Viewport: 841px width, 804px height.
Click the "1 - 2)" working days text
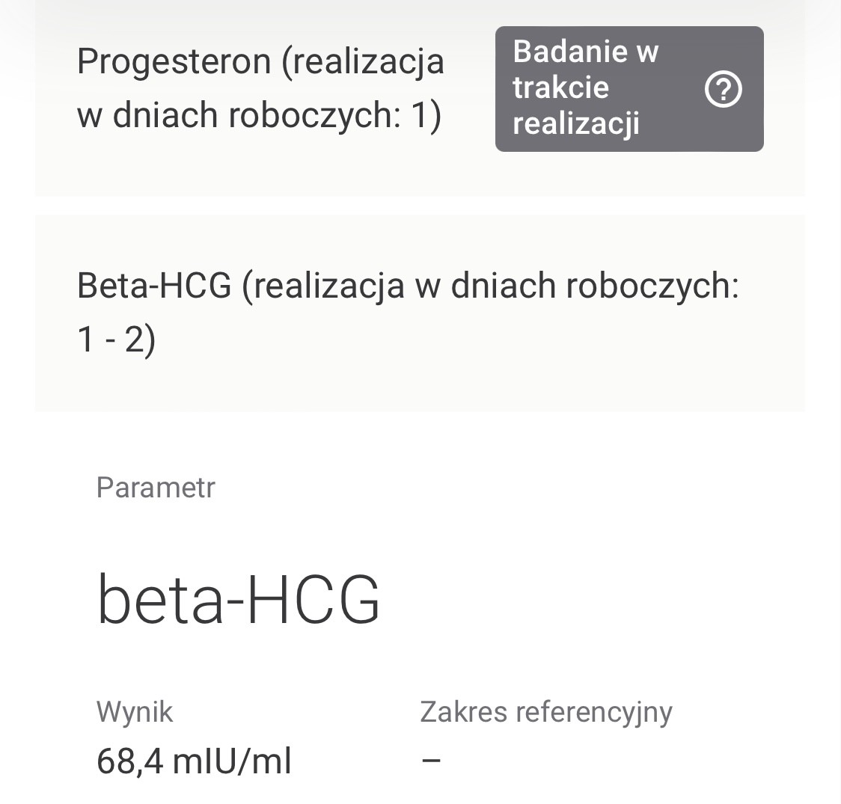point(116,340)
